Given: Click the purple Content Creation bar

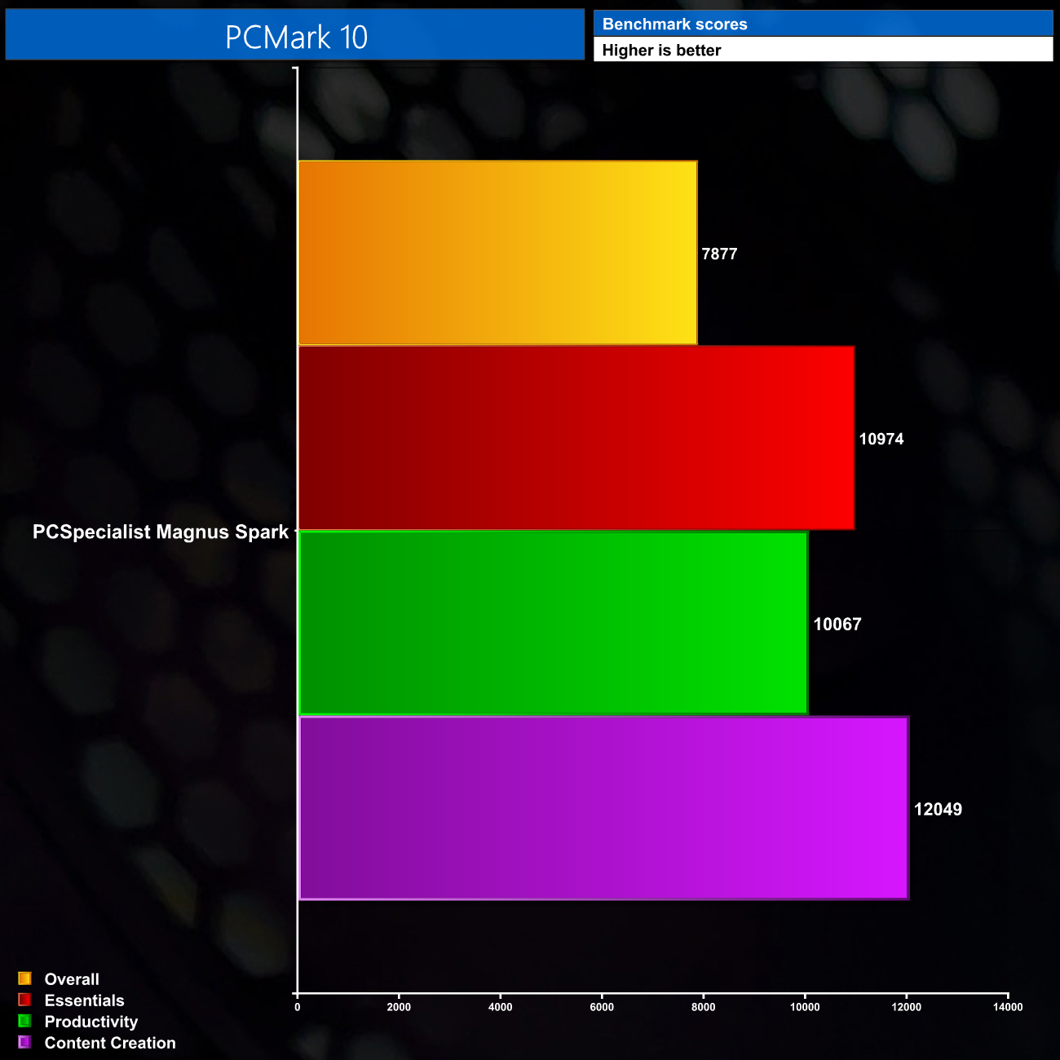Looking at the screenshot, I should tap(603, 808).
